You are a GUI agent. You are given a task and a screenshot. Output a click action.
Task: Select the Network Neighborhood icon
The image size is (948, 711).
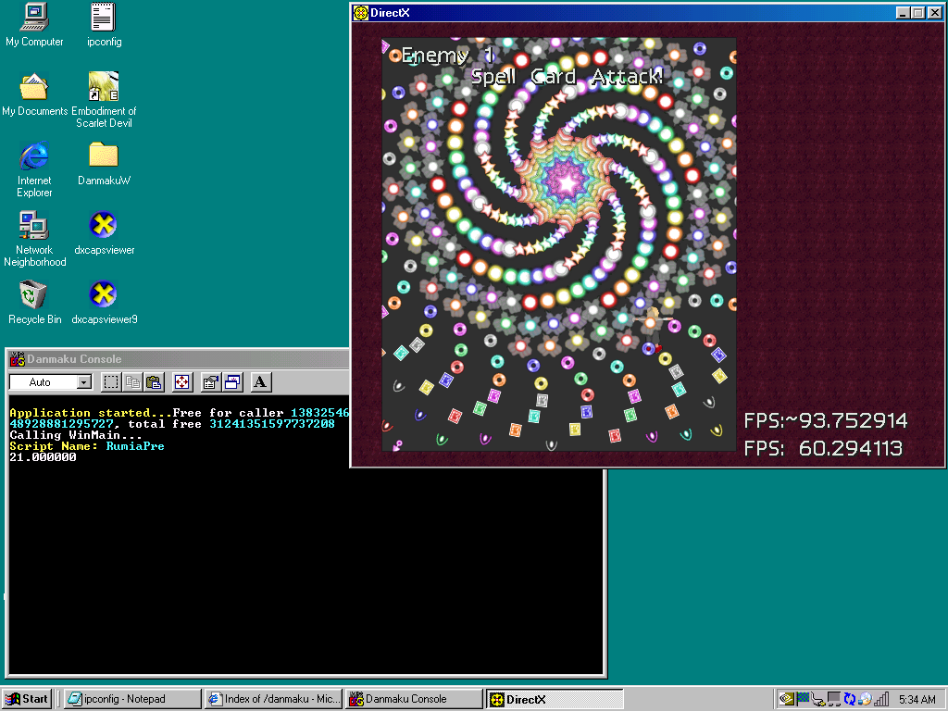(x=34, y=240)
